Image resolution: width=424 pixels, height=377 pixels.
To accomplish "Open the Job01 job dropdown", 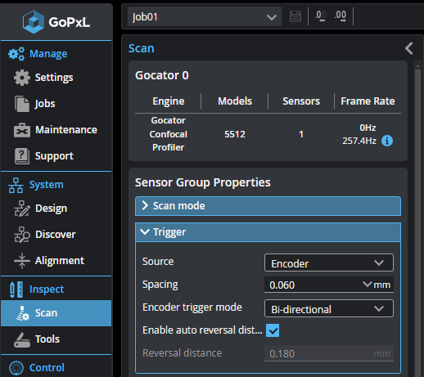I will [x=205, y=17].
